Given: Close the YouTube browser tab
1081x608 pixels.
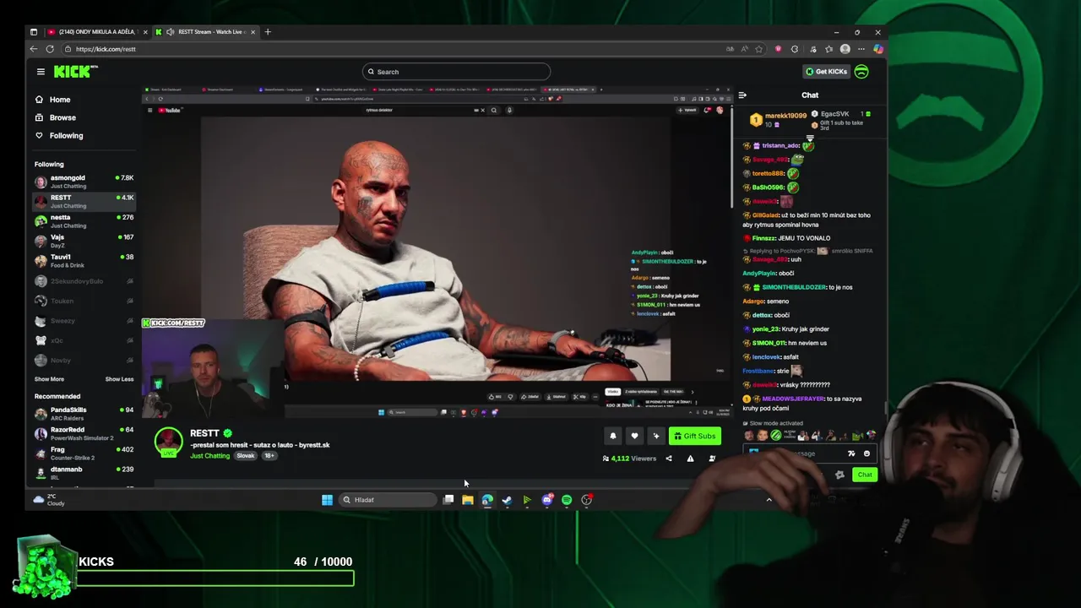Looking at the screenshot, I should click(x=145, y=32).
